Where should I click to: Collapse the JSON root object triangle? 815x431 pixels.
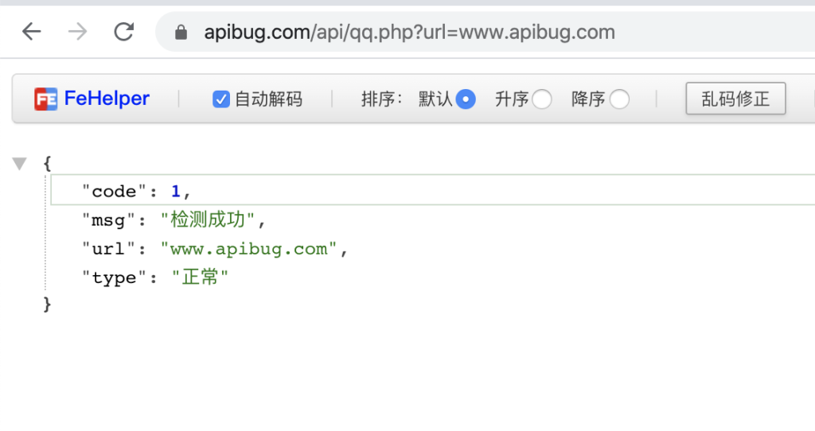pyautogui.click(x=19, y=164)
